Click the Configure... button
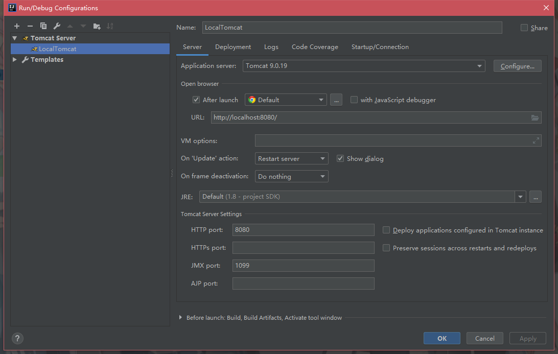The width and height of the screenshot is (558, 354). point(517,66)
